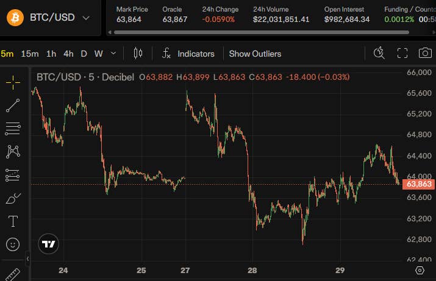The height and width of the screenshot is (281, 436).
Task: Switch to the 15m timeframe
Action: [x=30, y=54]
